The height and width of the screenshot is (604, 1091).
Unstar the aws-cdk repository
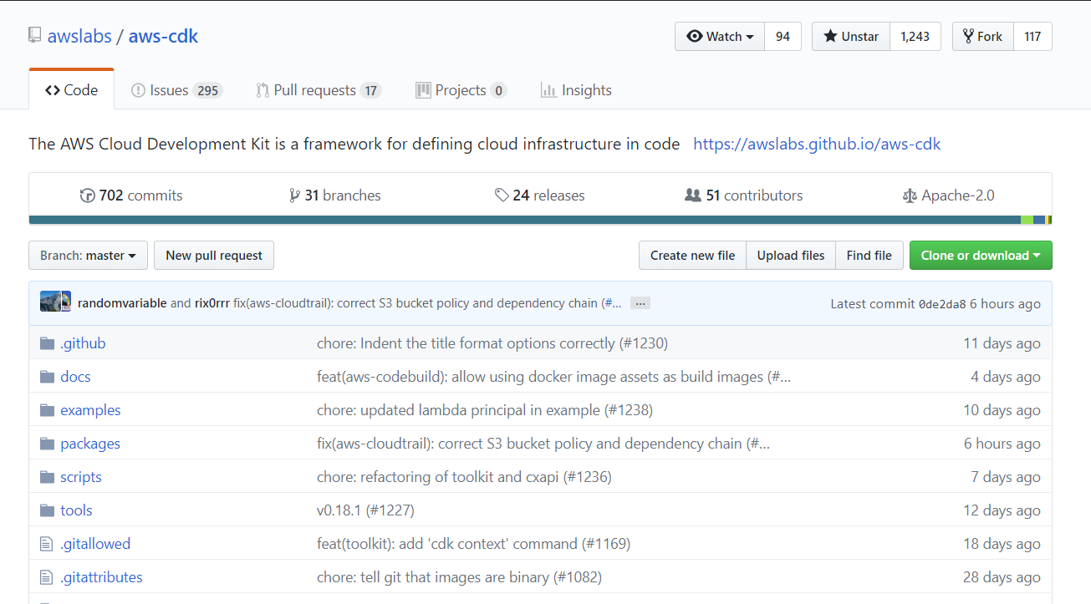click(851, 37)
